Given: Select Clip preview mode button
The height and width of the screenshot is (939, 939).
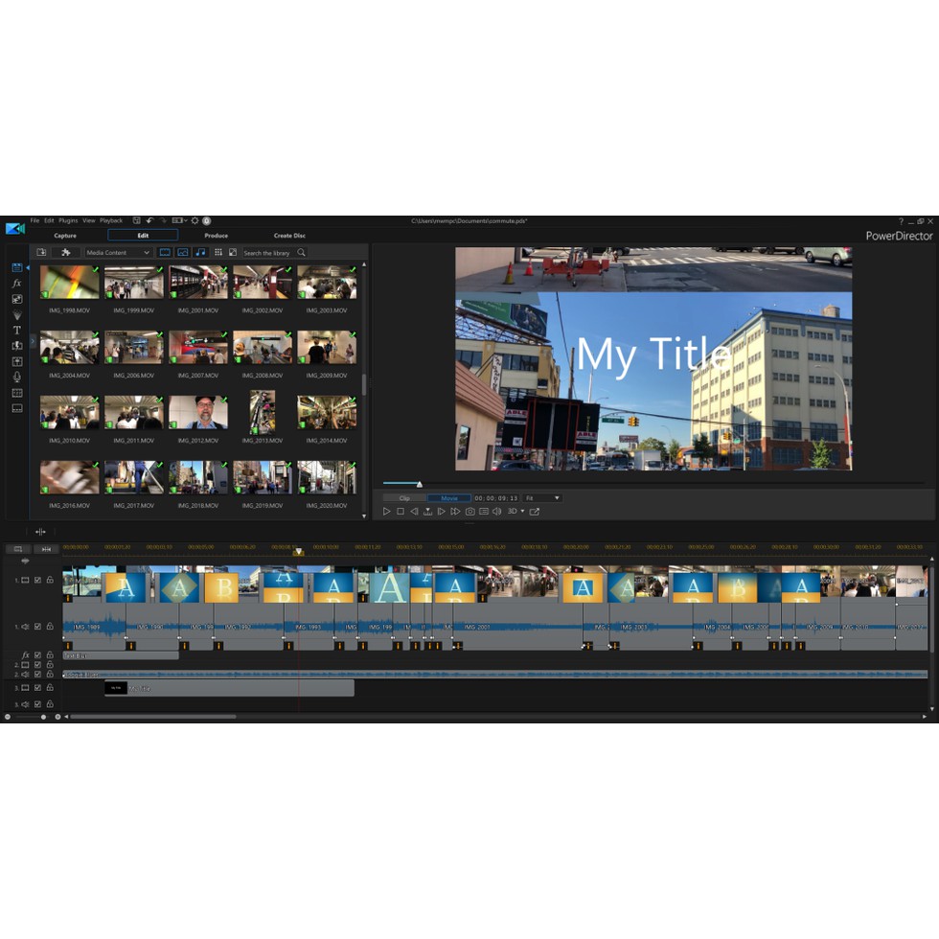Looking at the screenshot, I should [x=403, y=498].
